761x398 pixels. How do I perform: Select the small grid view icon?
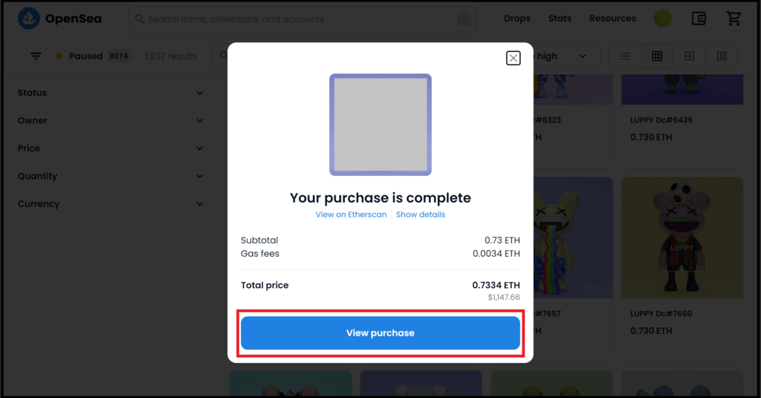pyautogui.click(x=657, y=56)
